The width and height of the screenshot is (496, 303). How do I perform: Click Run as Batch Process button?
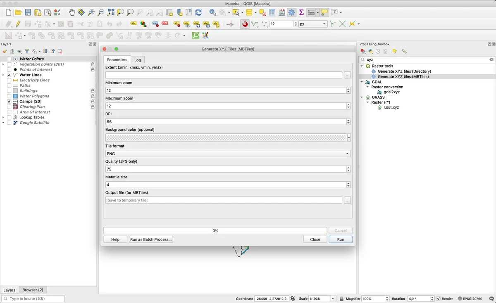[x=151, y=239]
